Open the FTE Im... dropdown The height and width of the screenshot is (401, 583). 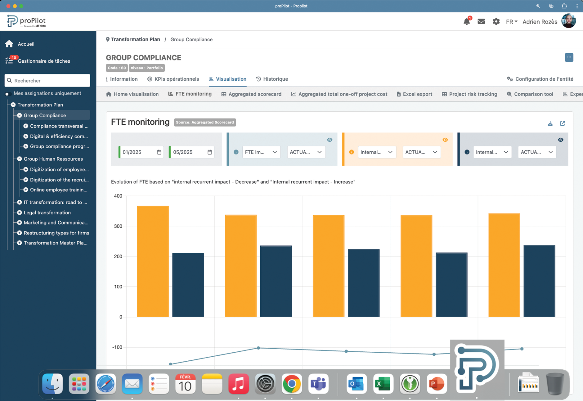coord(261,152)
